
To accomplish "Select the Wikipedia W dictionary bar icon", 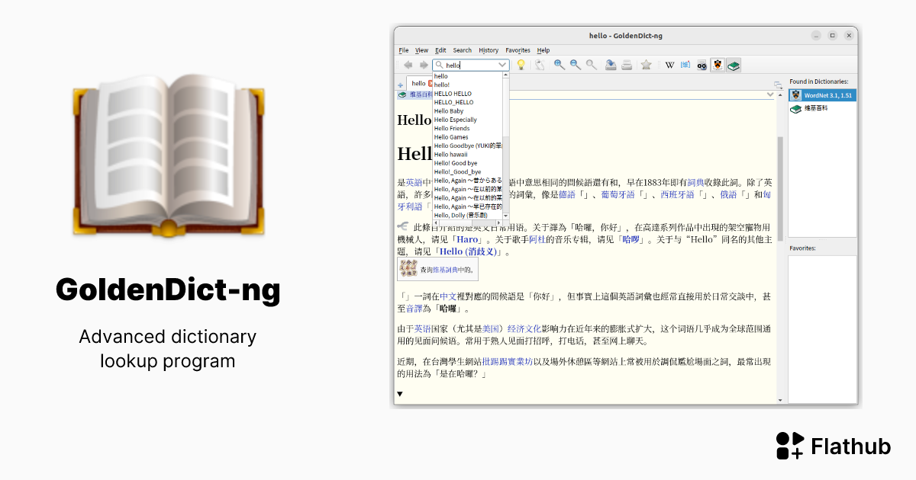I will tap(669, 65).
